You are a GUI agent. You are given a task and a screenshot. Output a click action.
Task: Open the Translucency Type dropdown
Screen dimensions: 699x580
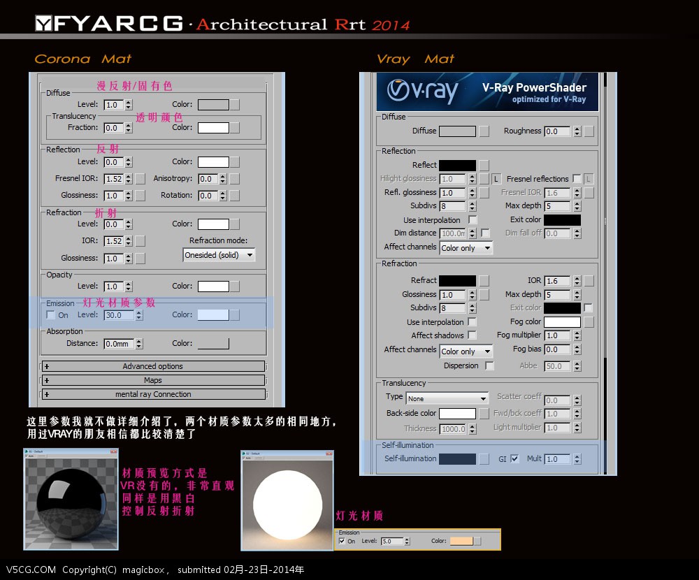click(447, 398)
